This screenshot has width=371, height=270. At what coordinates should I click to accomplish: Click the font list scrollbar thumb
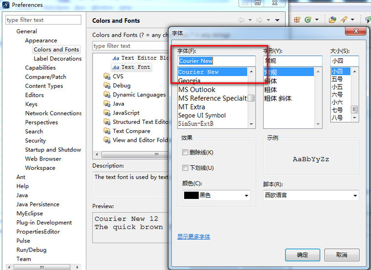[251, 98]
